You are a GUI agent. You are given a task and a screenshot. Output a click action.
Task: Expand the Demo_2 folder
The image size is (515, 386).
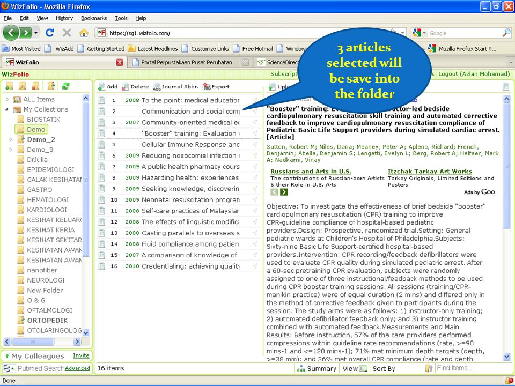pos(11,139)
